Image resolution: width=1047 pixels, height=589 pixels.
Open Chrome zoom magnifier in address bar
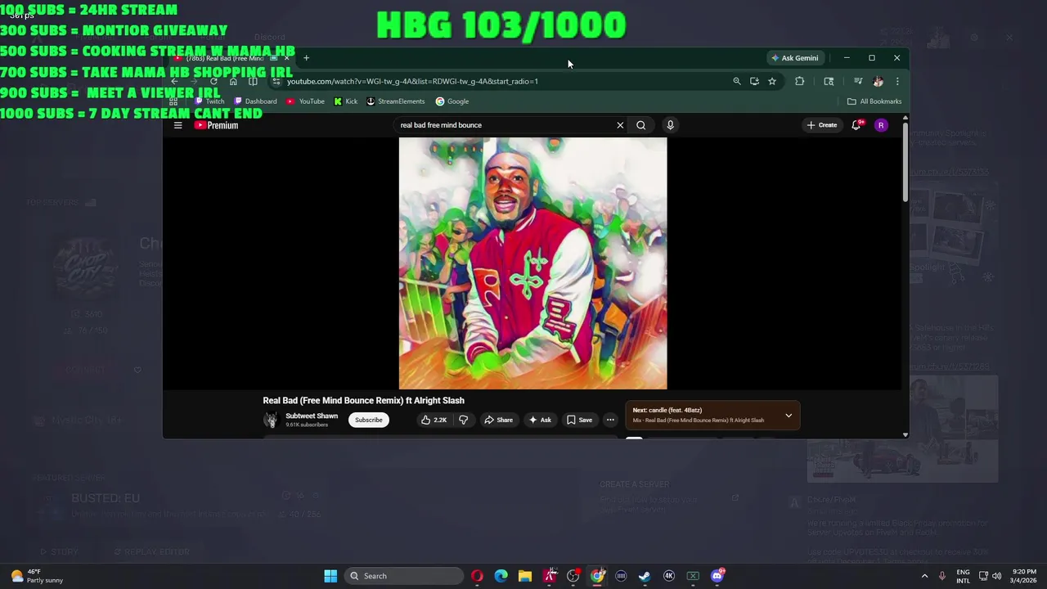coord(737,81)
